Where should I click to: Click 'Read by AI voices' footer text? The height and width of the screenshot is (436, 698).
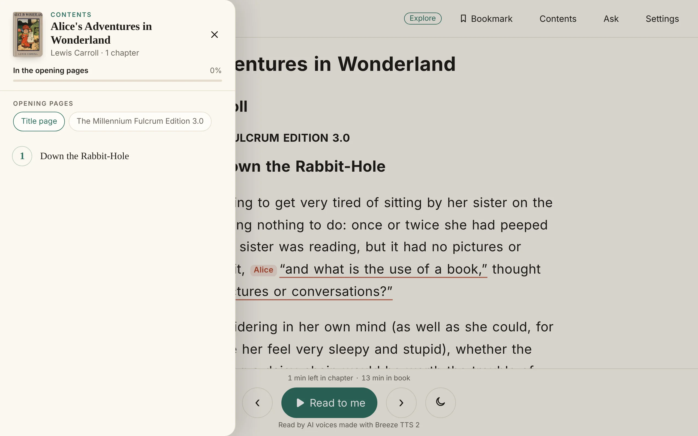tap(349, 425)
